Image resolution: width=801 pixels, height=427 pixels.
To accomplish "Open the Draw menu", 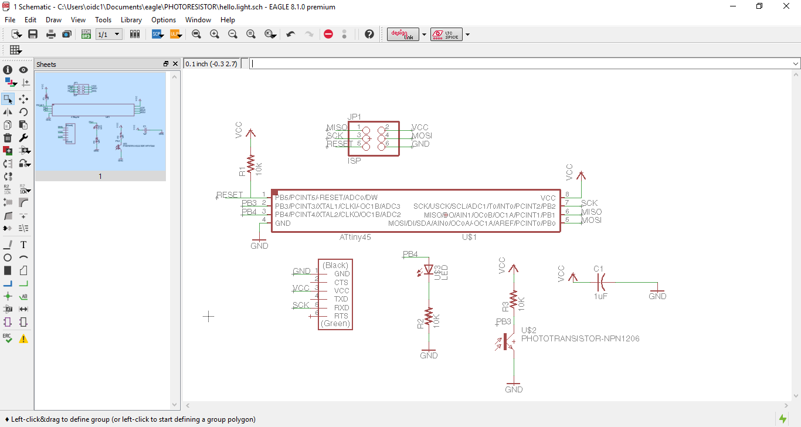I will [54, 20].
